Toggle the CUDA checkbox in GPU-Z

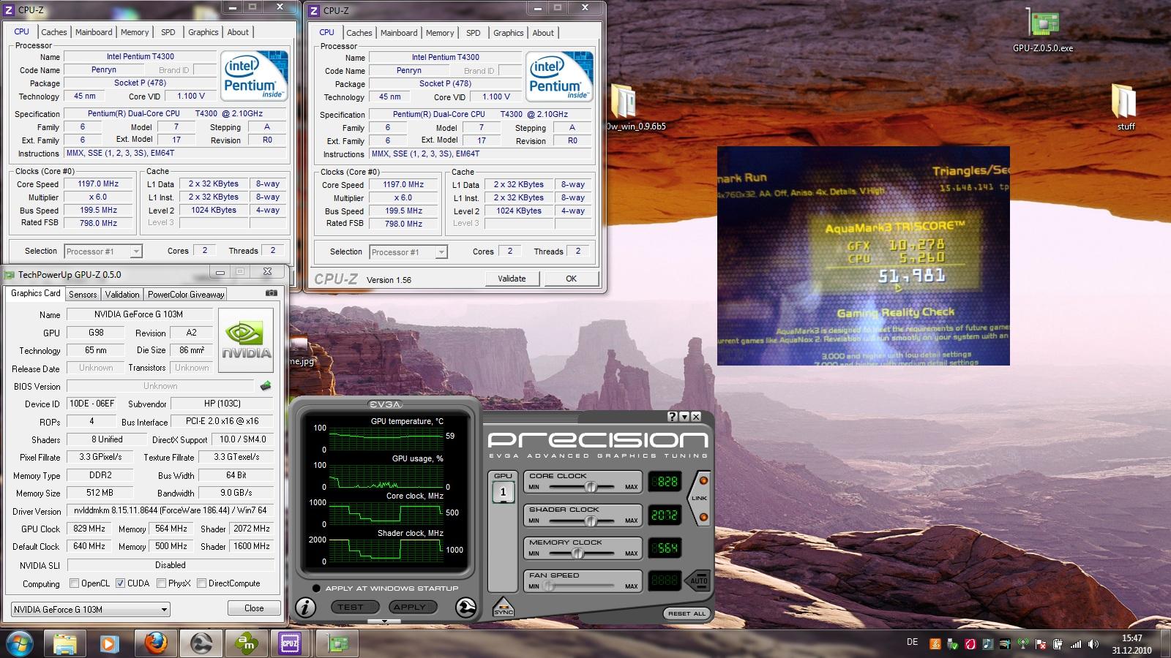[x=121, y=583]
